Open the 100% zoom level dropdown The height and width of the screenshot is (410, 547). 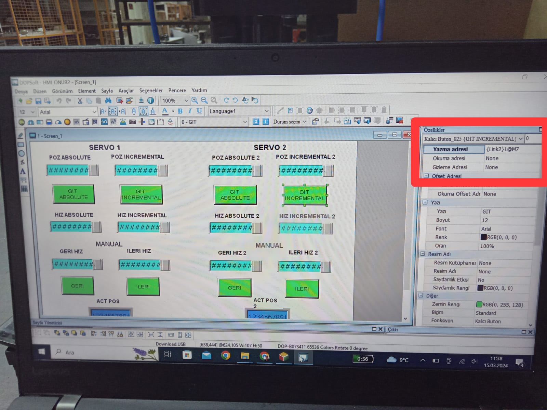tap(186, 100)
